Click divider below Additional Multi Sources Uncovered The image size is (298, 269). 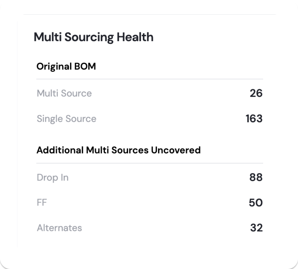coord(150,163)
